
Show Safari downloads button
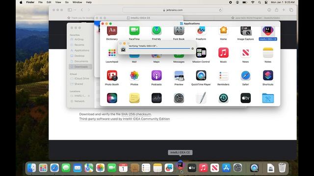(269, 10)
